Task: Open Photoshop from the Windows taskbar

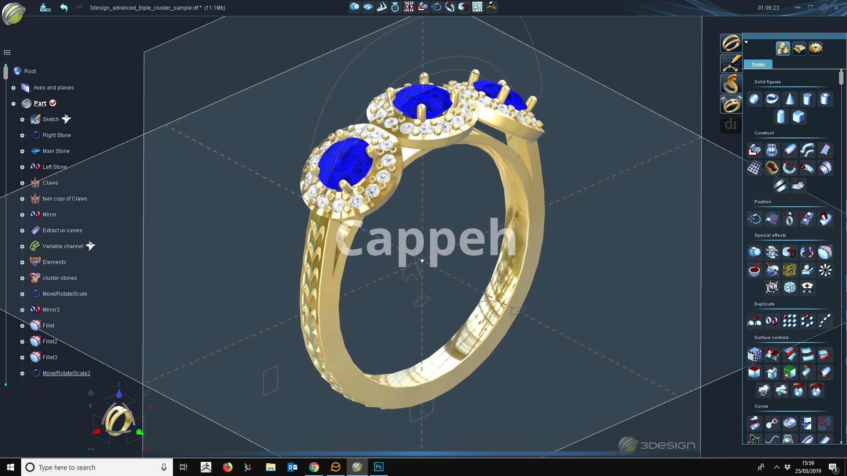Action: click(379, 467)
